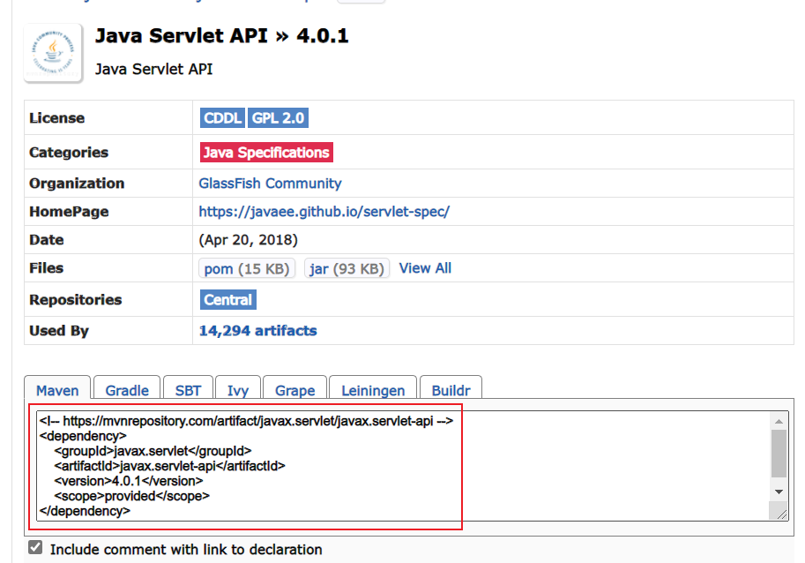This screenshot has height=563, width=805.
Task: Open the Central repository tag
Action: point(228,299)
